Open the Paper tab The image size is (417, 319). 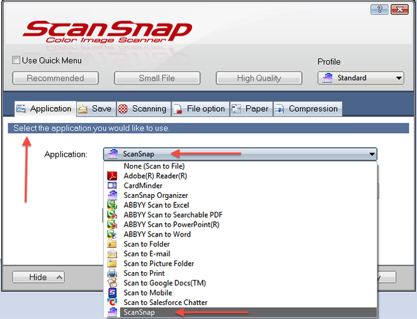(x=251, y=109)
